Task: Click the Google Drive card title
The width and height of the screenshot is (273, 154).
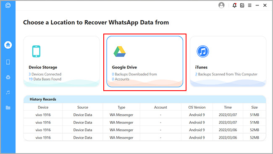Action: click(124, 67)
